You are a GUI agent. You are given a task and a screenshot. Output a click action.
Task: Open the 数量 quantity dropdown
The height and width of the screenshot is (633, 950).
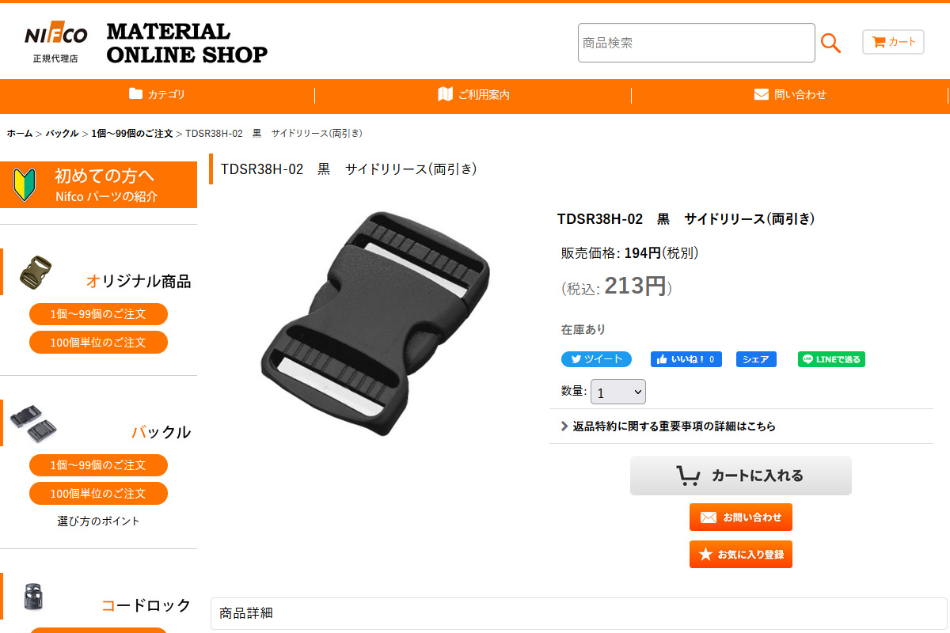(618, 392)
